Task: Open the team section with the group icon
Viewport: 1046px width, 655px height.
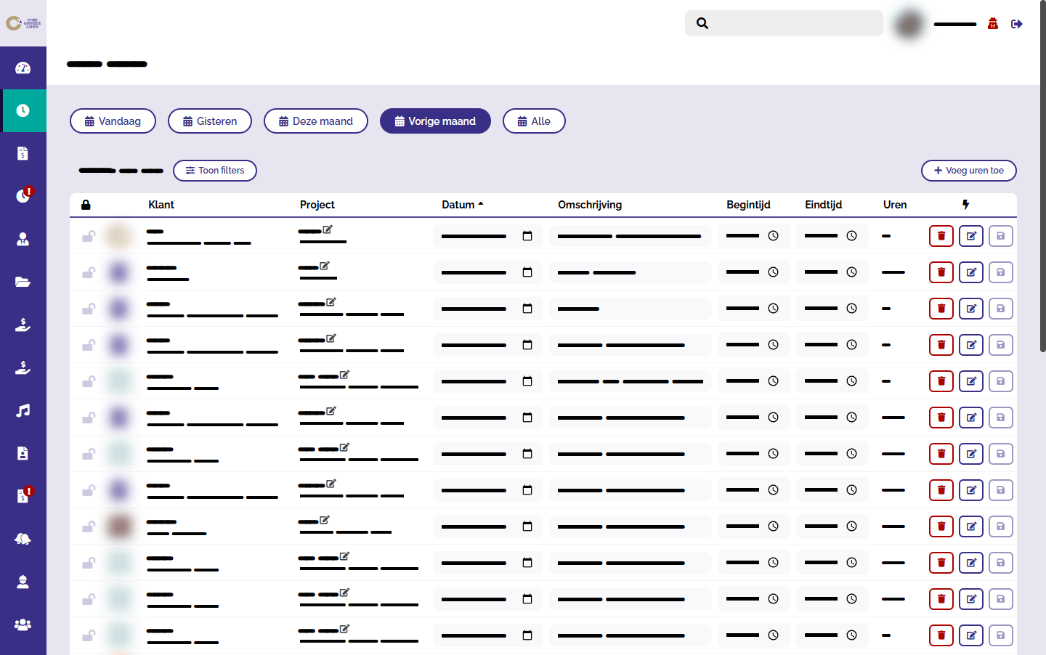Action: pos(23,625)
